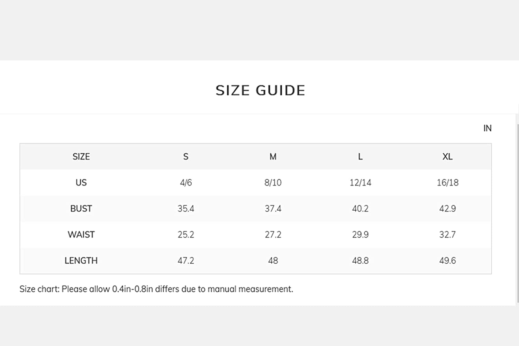Click the 37.4 bust measurement cell
Screen dimensions: 519x346
pyautogui.click(x=273, y=209)
